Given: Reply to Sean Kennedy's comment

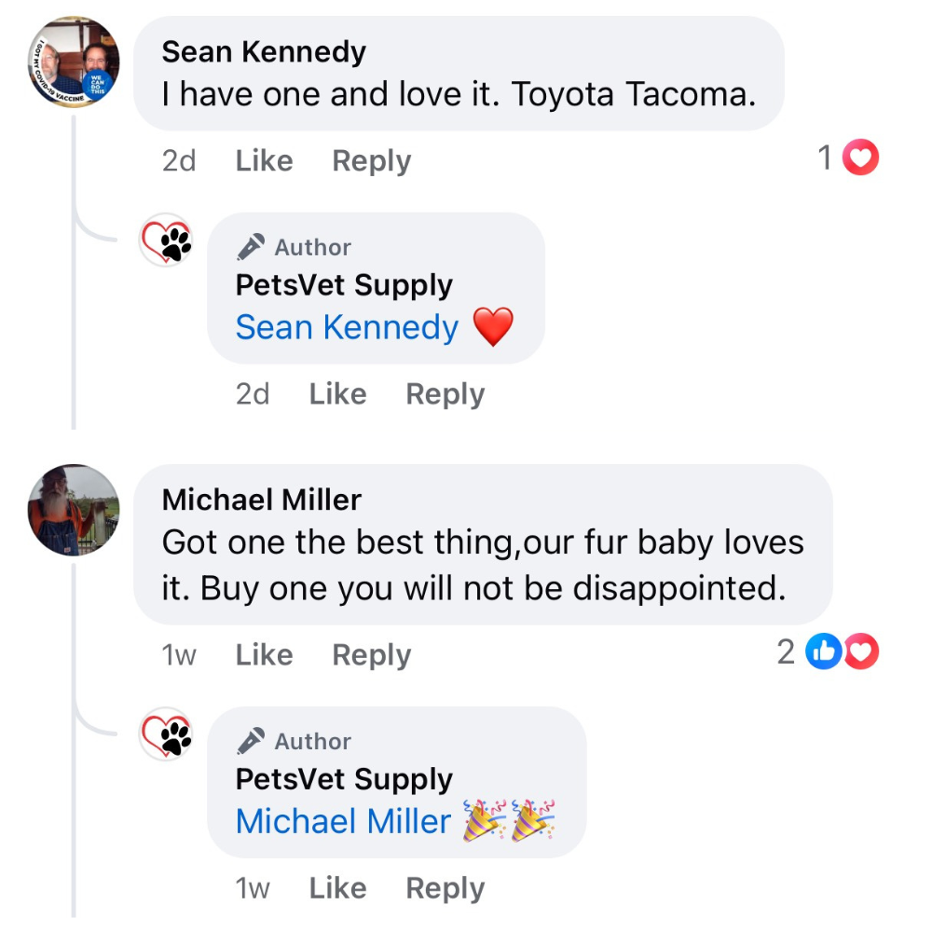Looking at the screenshot, I should pos(371,161).
